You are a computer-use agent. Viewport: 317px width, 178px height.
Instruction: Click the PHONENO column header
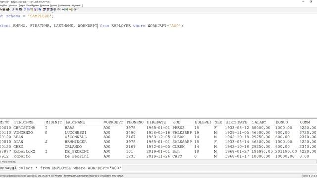click(135, 122)
